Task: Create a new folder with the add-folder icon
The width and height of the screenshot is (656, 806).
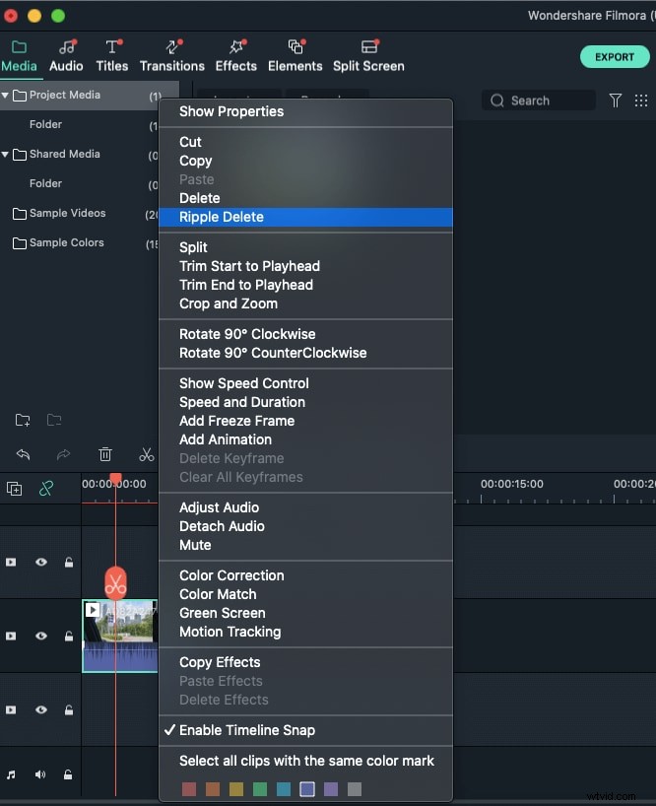Action: pyautogui.click(x=23, y=420)
